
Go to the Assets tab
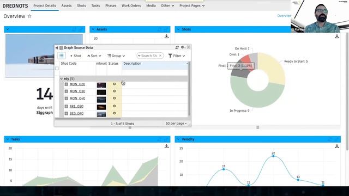67,5
